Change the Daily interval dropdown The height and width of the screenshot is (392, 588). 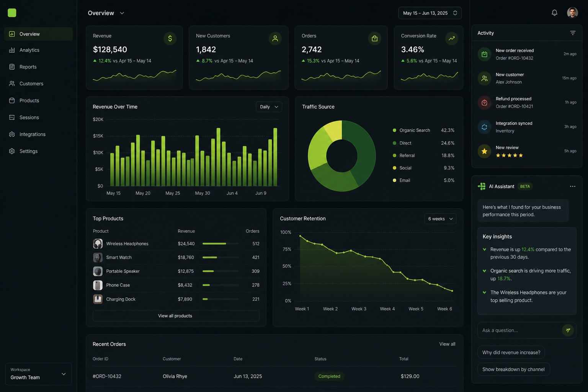[269, 107]
